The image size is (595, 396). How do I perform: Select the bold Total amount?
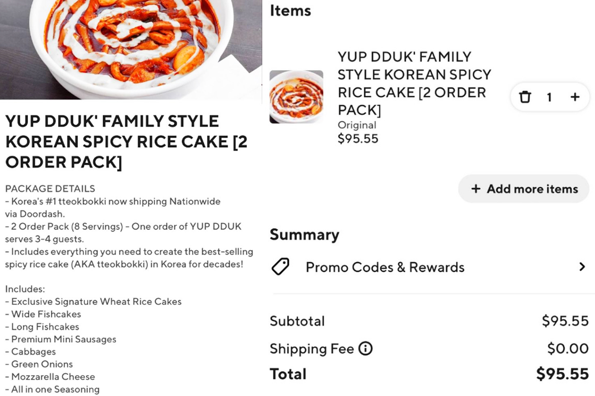pos(562,374)
